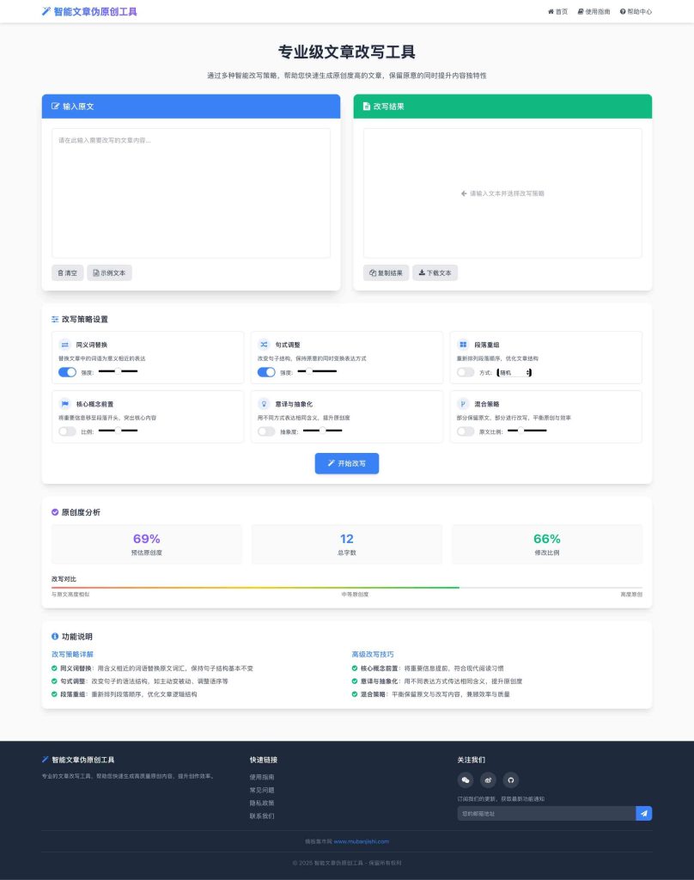Adjust the 原文比例 slider
This screenshot has width=694, height=880.
coord(527,431)
